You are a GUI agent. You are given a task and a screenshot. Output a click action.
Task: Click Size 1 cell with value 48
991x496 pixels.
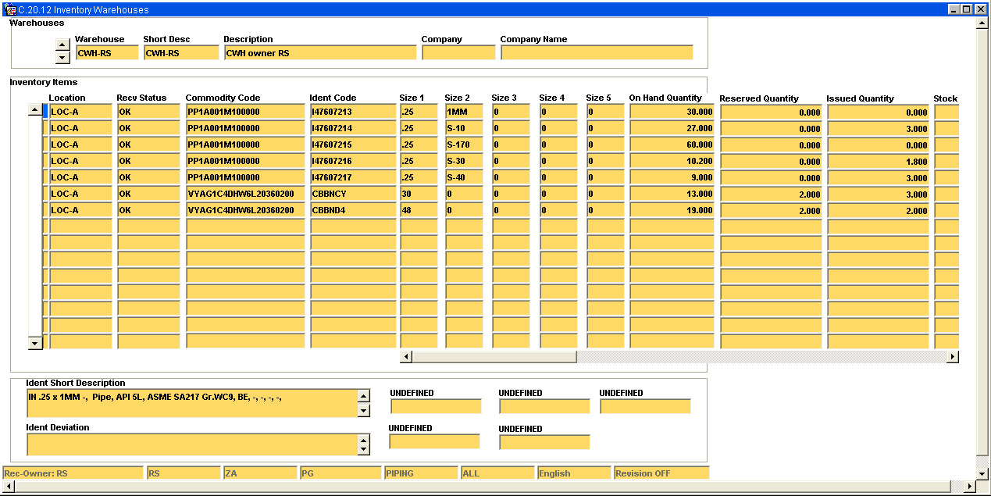419,210
